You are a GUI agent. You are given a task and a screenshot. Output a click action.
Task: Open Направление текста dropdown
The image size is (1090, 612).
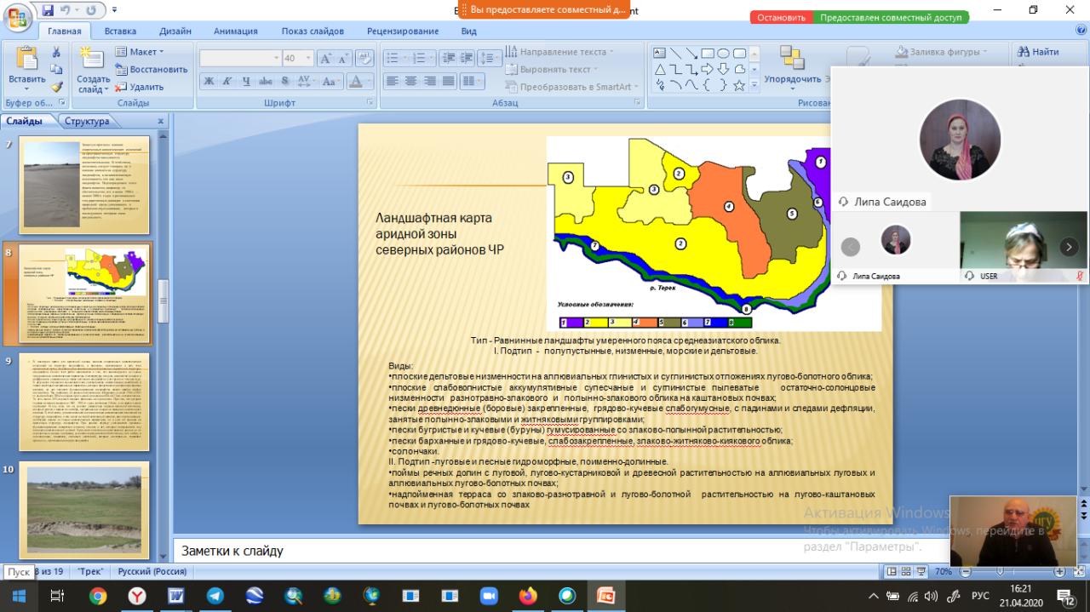point(560,52)
